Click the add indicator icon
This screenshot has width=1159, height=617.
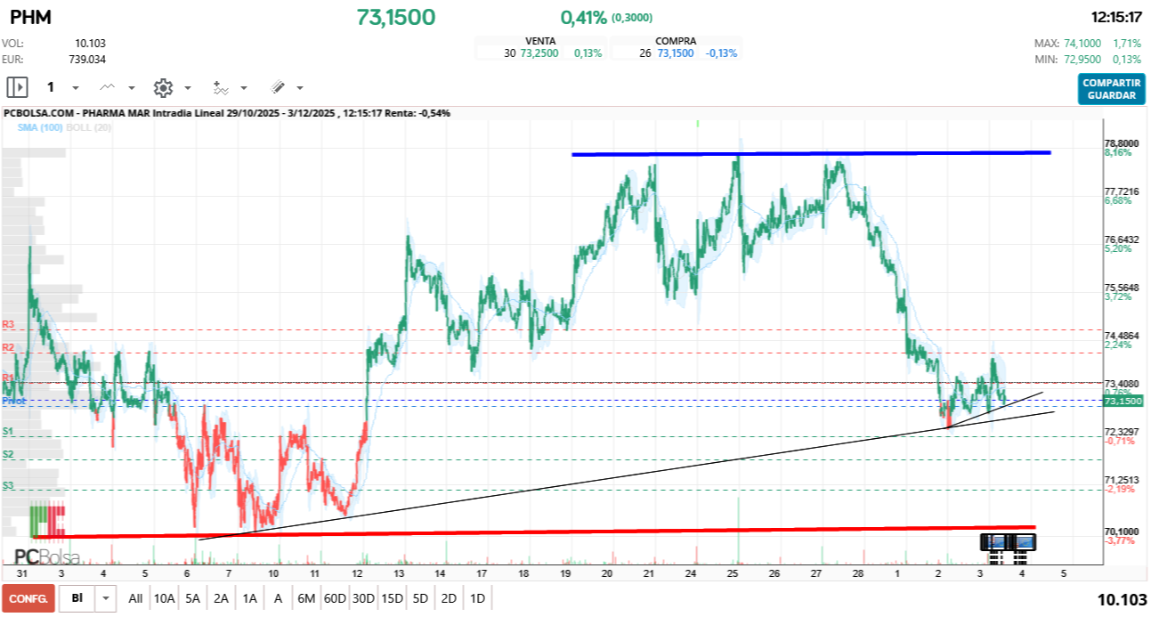(221, 86)
